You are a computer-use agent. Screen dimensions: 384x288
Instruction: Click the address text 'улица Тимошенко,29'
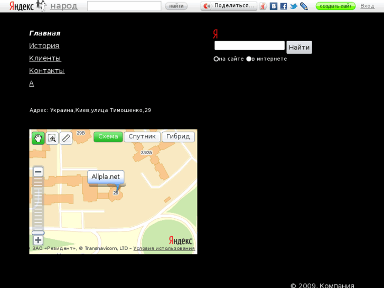click(121, 110)
